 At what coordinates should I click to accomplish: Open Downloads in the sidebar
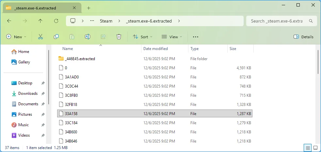(28, 93)
